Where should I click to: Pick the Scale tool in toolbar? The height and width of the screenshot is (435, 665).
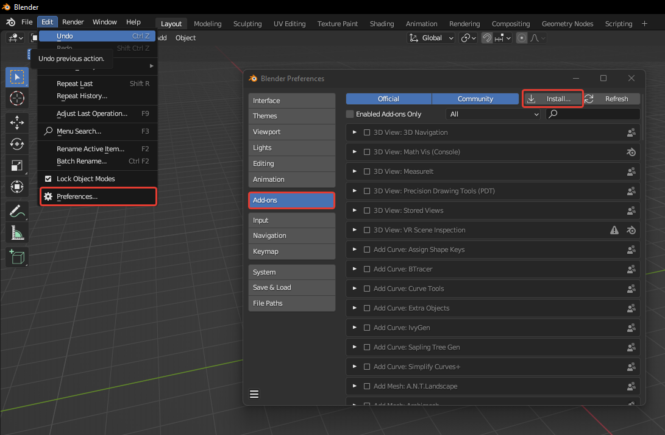(x=17, y=165)
